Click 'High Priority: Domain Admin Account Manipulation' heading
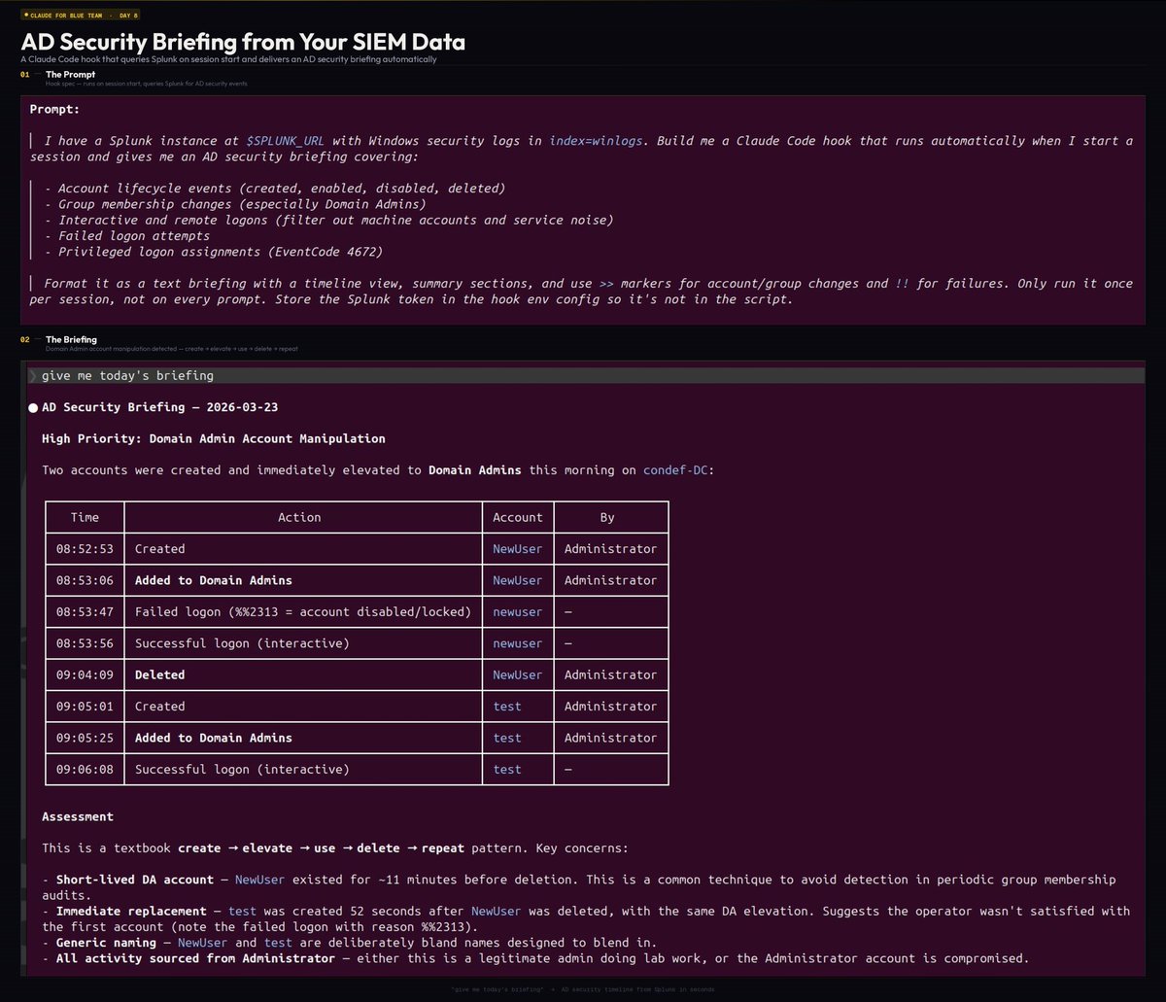The image size is (1166, 1002). click(x=213, y=438)
